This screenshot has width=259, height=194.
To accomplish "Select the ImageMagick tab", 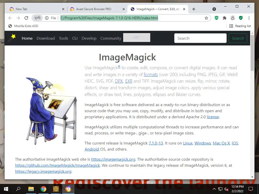I will (157, 9).
